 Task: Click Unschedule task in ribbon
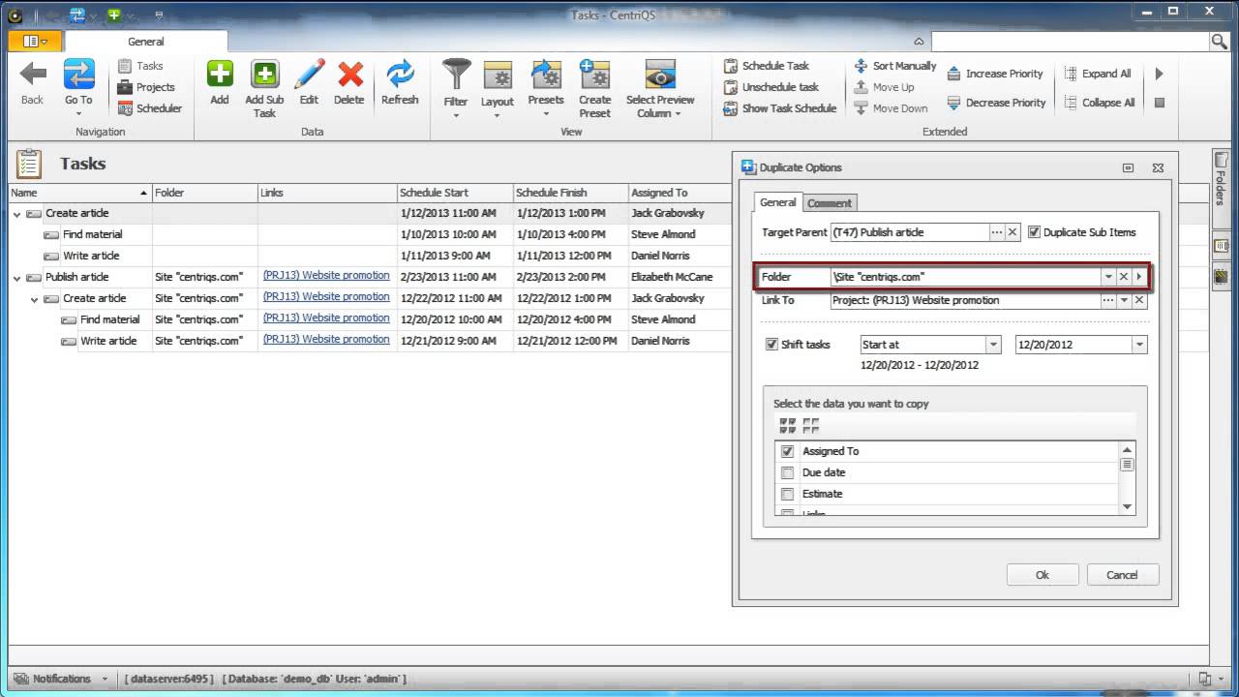click(771, 87)
